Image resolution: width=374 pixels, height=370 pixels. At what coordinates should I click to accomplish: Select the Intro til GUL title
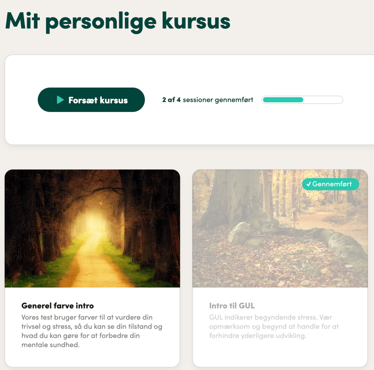tap(232, 306)
